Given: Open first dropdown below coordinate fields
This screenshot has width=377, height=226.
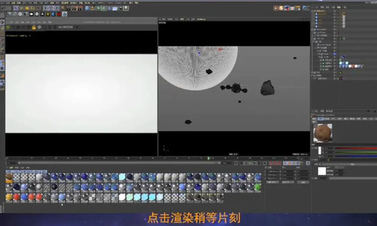Looking at the screenshot, I should [273, 182].
